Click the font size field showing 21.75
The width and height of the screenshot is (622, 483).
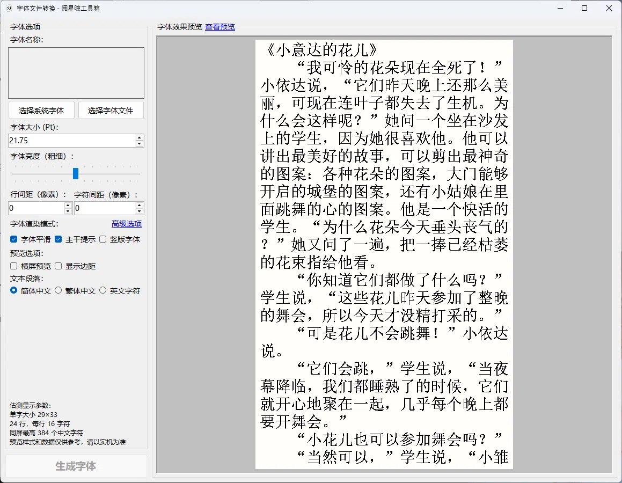point(72,141)
